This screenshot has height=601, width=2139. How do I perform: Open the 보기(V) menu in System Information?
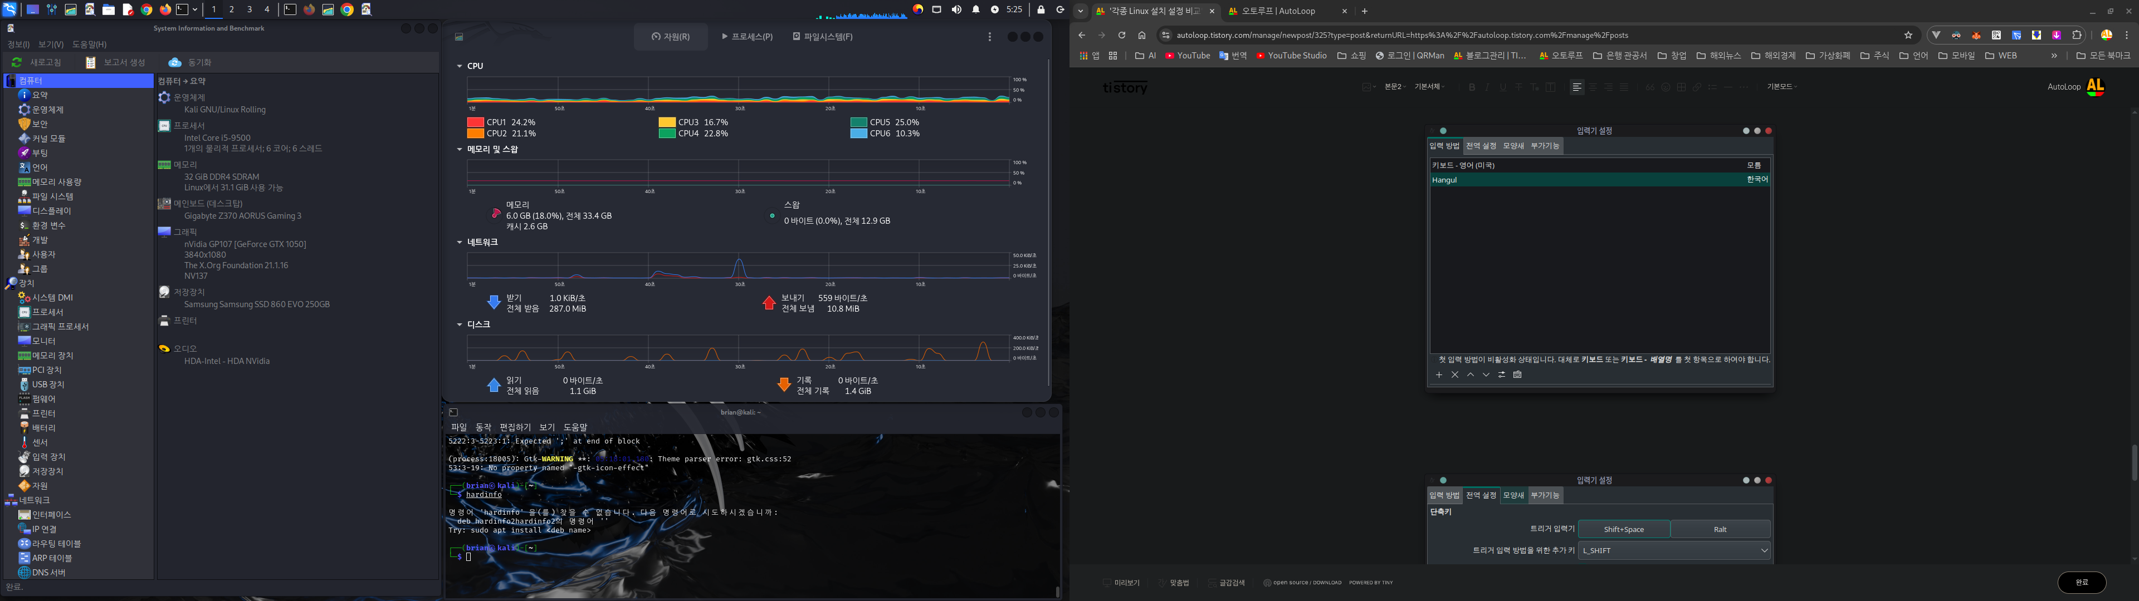[x=51, y=44]
